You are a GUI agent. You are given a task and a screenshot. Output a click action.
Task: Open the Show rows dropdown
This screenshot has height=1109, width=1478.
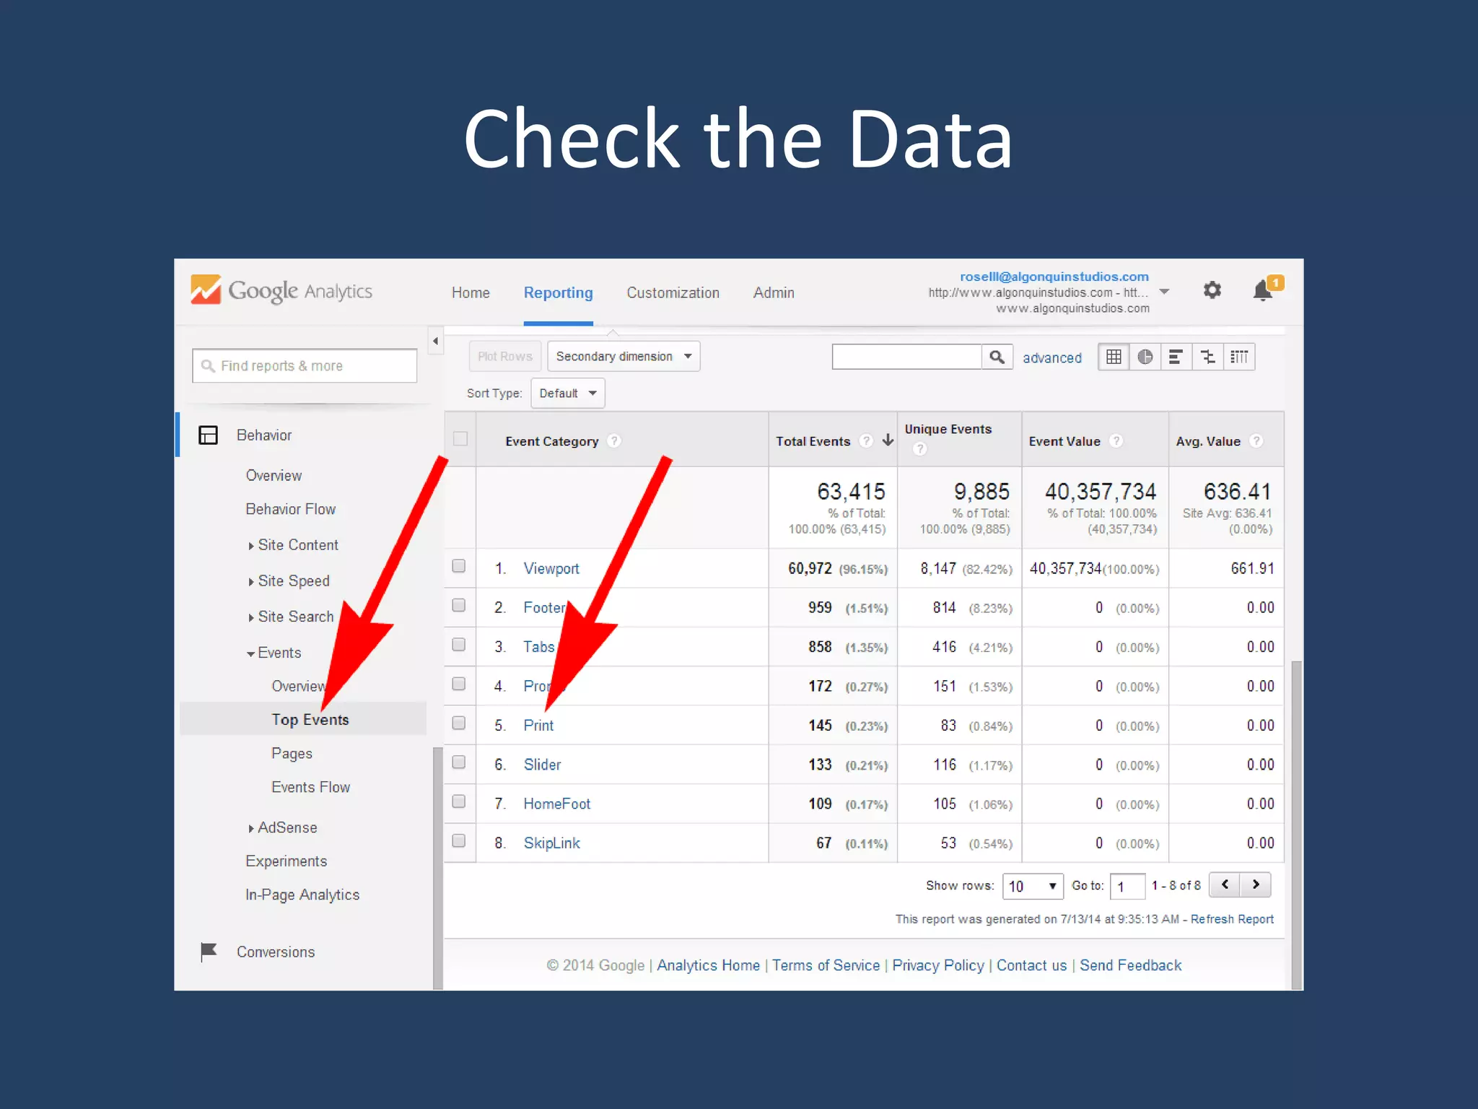coord(1033,886)
